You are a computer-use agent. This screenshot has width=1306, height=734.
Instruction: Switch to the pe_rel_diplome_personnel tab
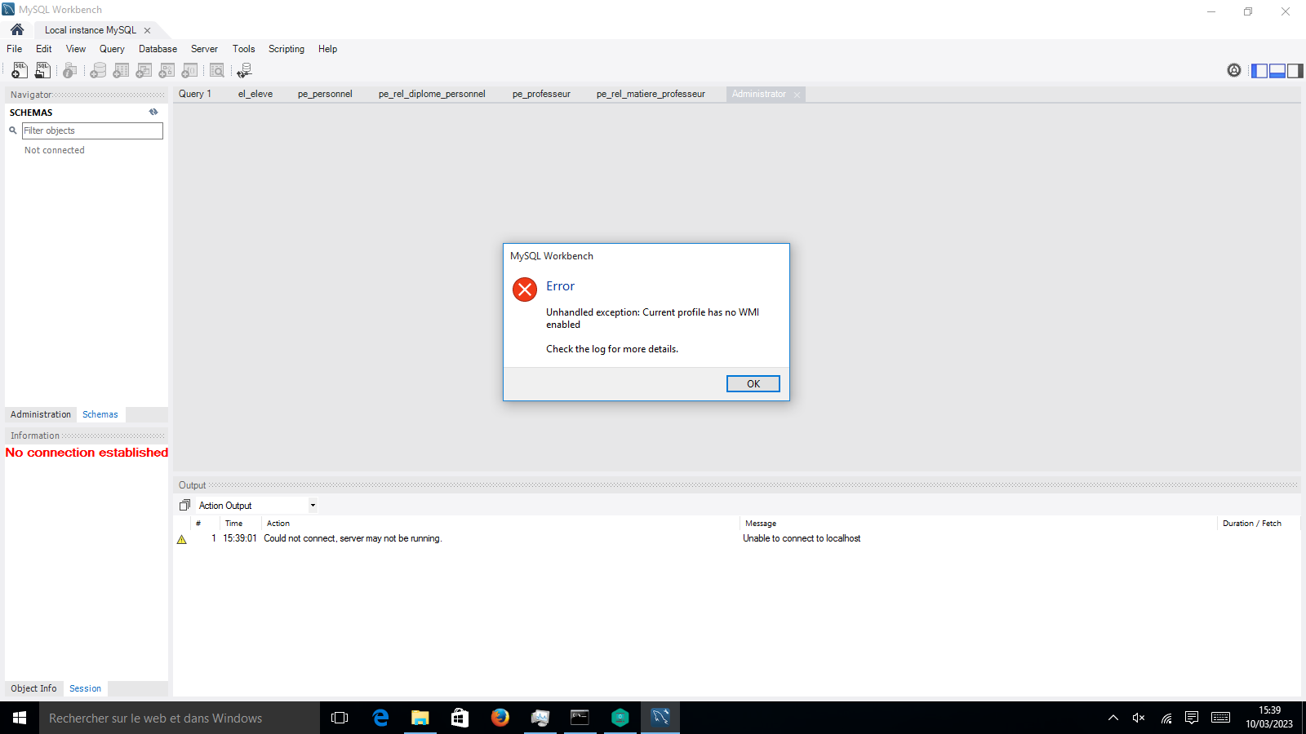point(432,94)
